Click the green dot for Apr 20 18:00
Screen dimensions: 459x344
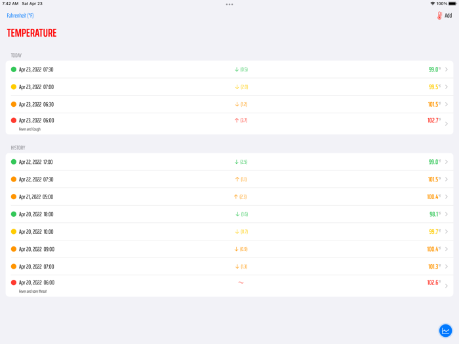coord(14,214)
